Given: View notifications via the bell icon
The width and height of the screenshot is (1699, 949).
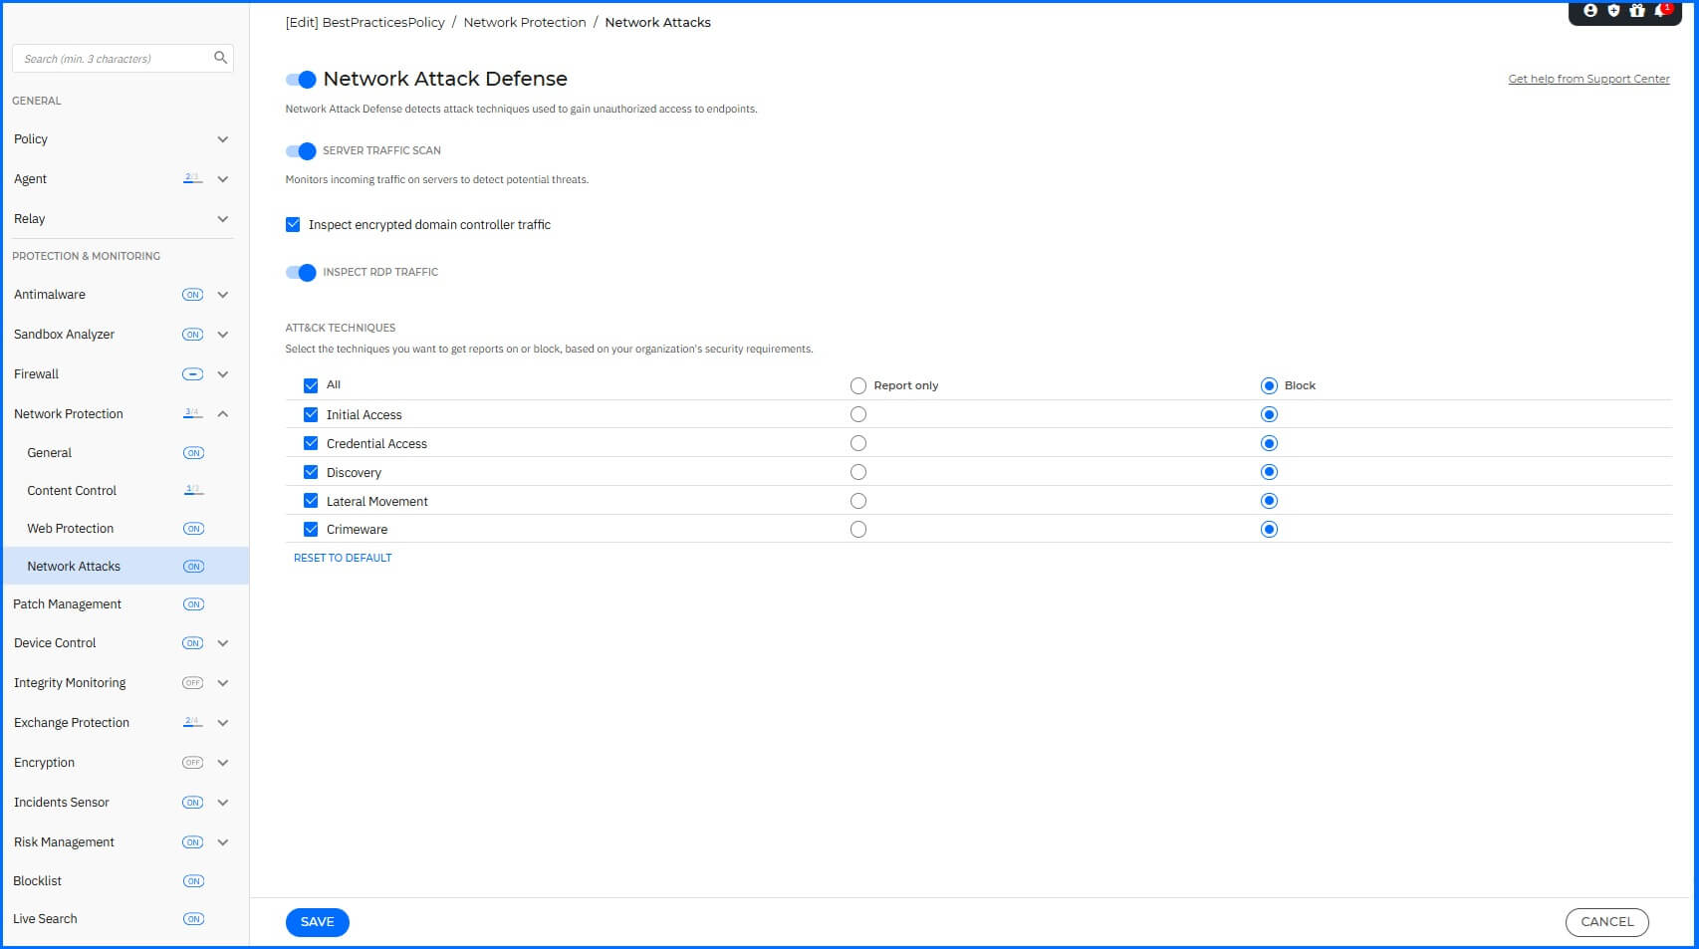Looking at the screenshot, I should [x=1659, y=12].
